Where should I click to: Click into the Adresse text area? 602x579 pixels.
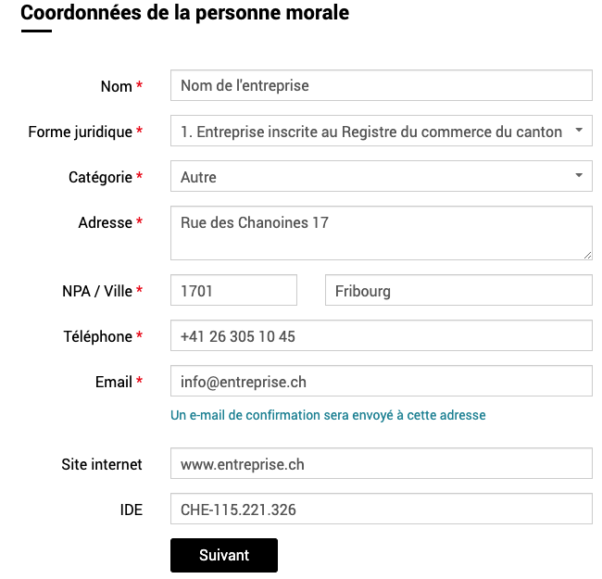(x=381, y=233)
